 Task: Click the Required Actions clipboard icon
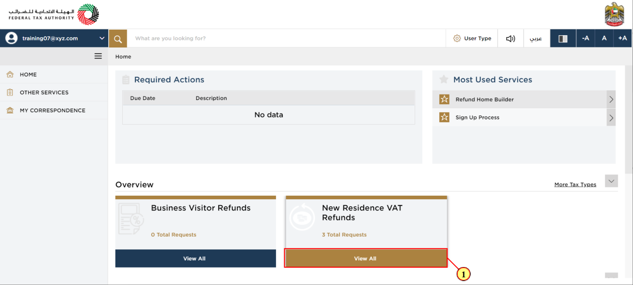click(126, 80)
